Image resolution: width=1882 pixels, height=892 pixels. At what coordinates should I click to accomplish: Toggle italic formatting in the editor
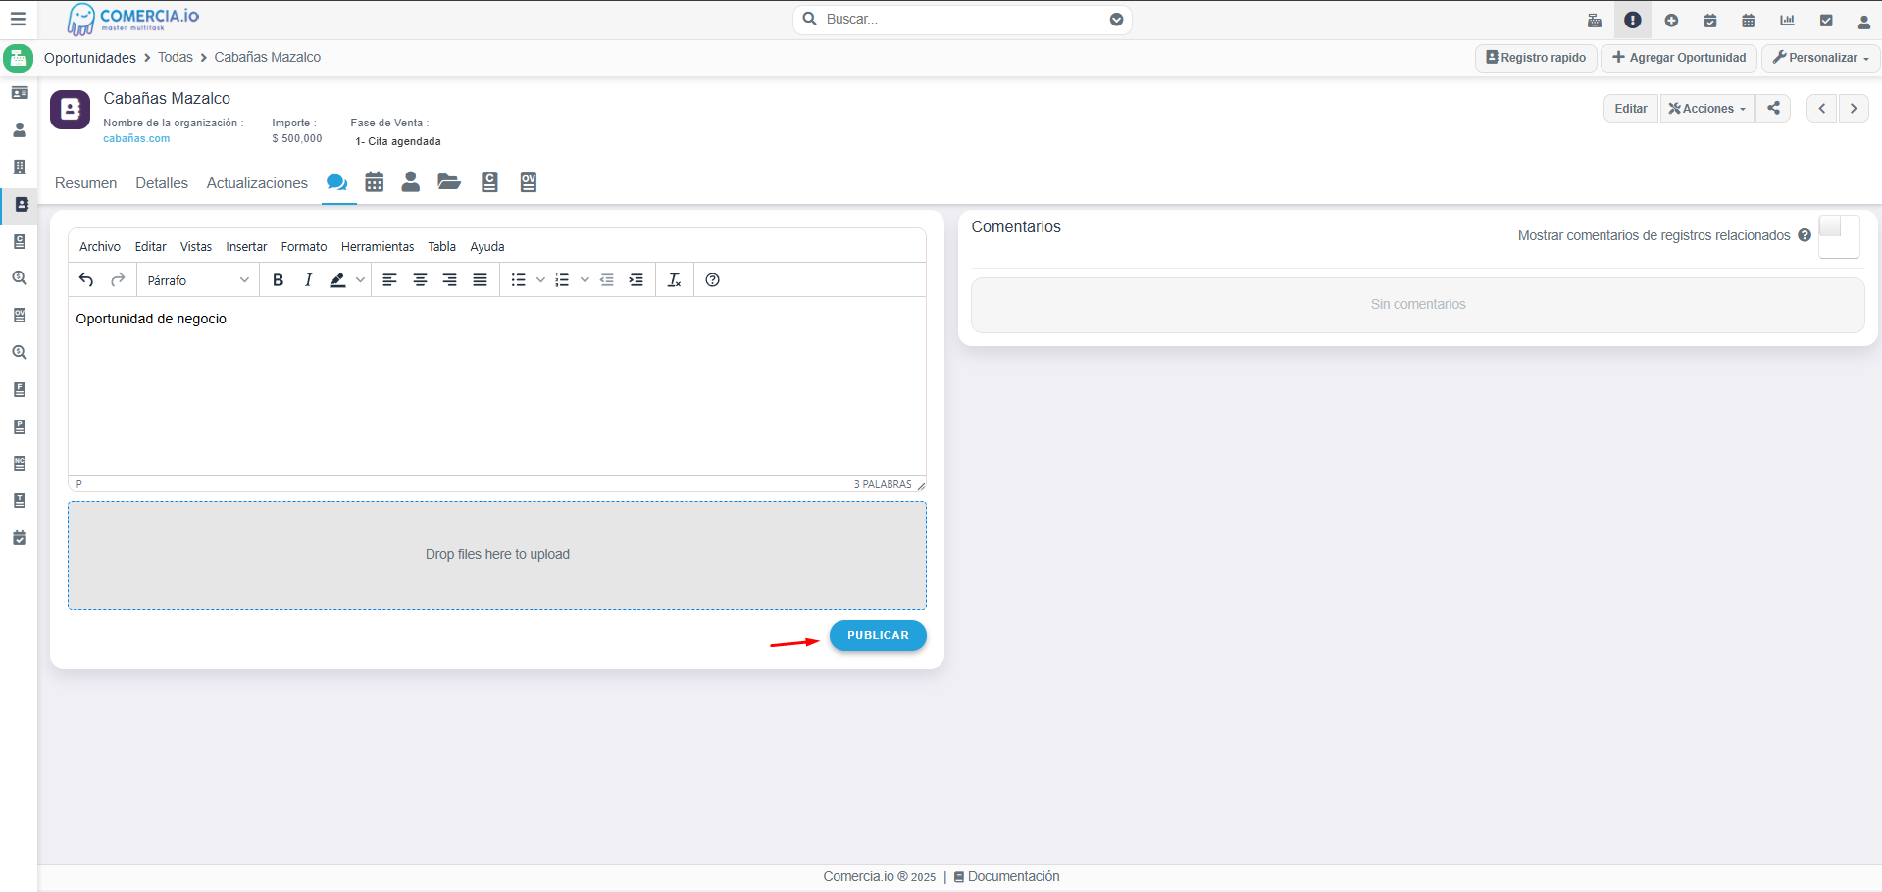(x=308, y=280)
